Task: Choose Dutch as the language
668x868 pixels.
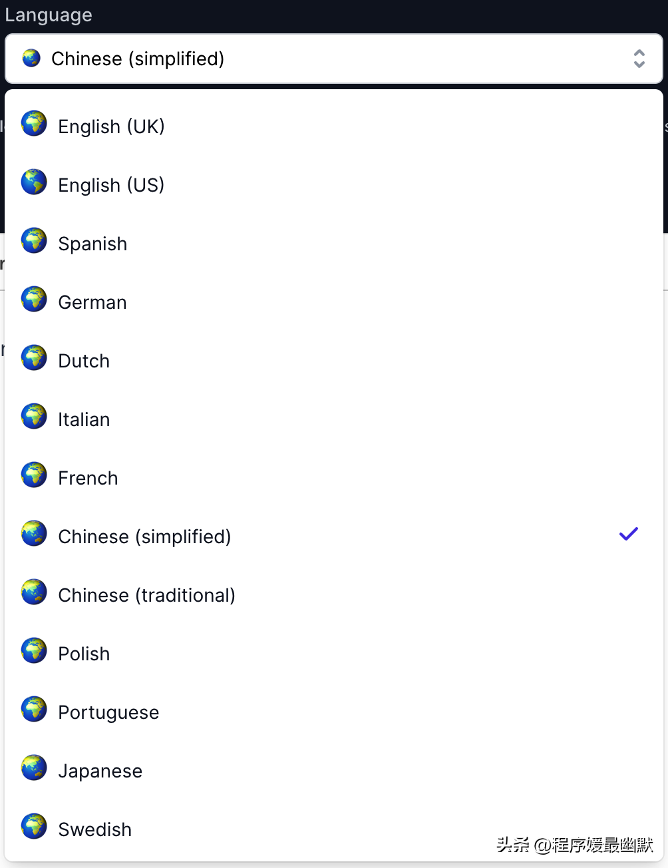Action: click(x=84, y=361)
